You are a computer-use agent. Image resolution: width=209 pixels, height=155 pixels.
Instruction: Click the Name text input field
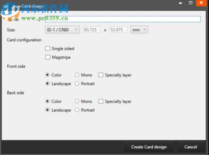(123, 19)
